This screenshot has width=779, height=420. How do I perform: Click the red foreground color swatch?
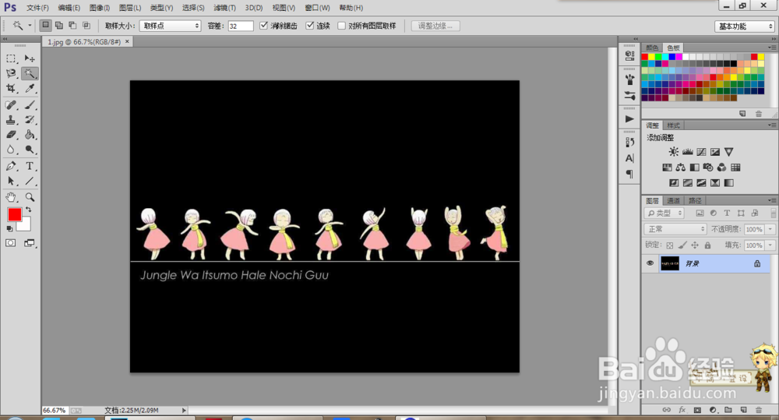click(14, 214)
